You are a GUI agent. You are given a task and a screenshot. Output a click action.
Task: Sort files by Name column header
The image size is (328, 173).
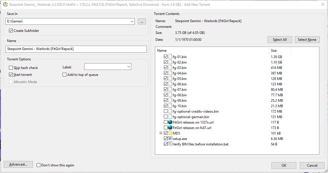click(212, 51)
